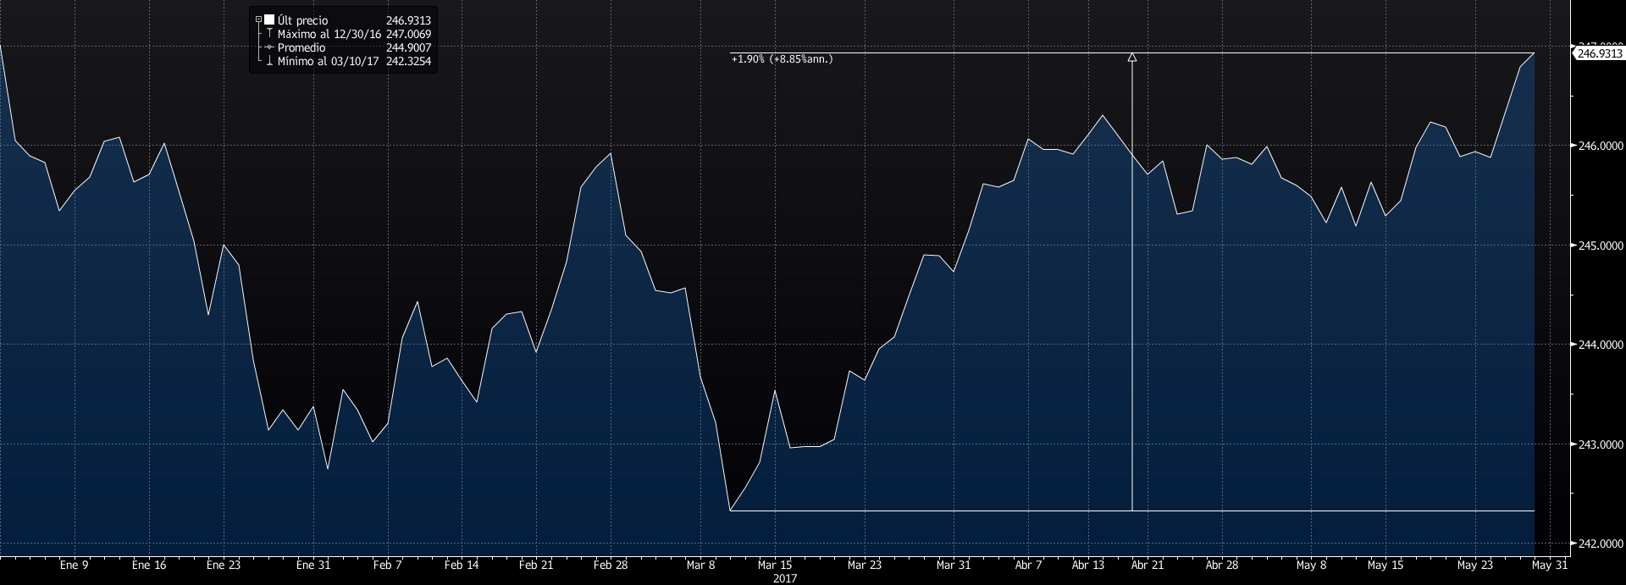
Task: Click the '+1.90% (+8.85%ann.)' annotation label
Action: (782, 59)
